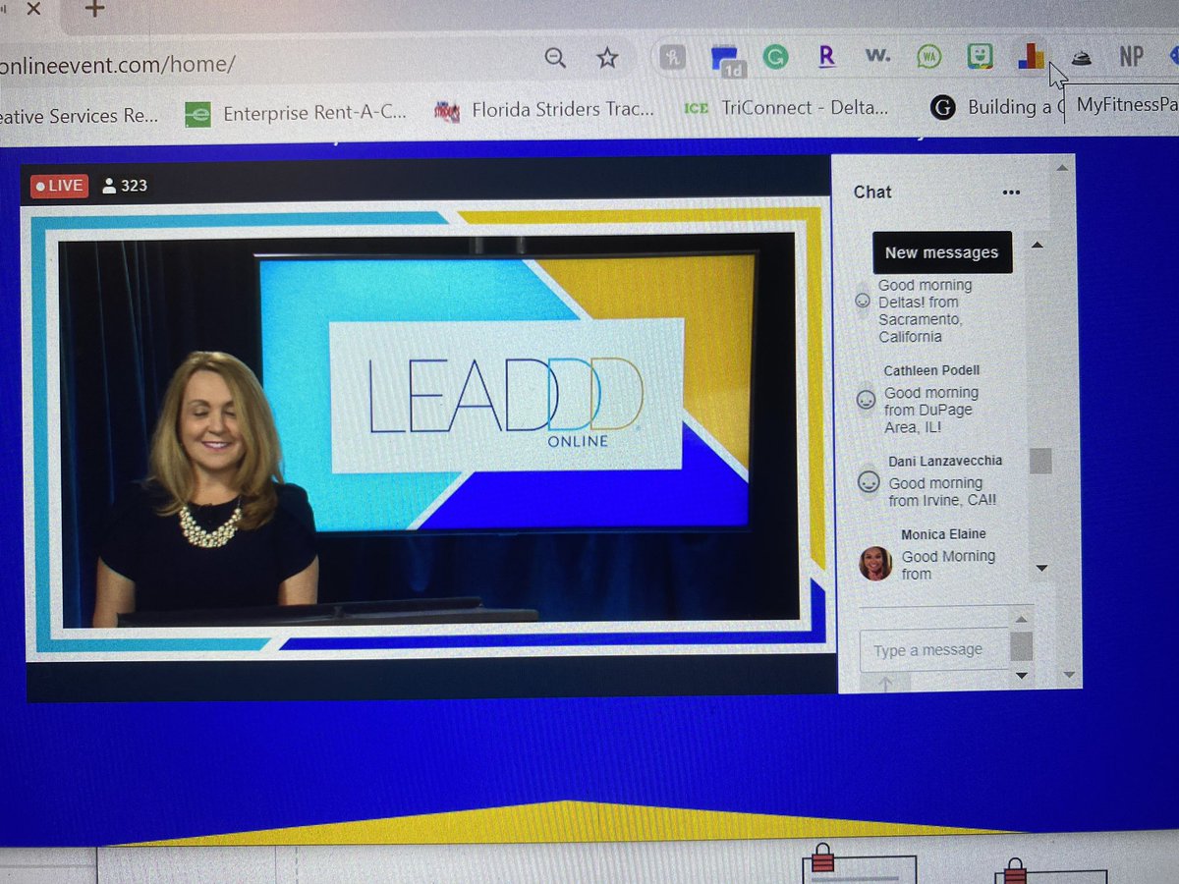Open the Grammarly extension icon

776,58
